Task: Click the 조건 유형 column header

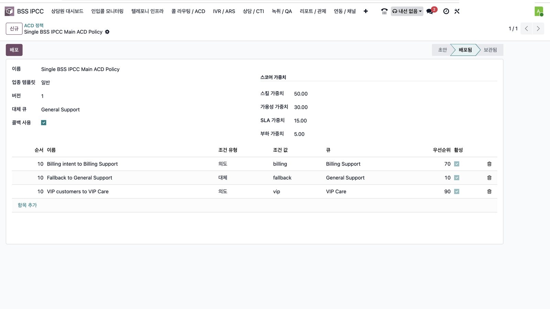Action: (228, 150)
